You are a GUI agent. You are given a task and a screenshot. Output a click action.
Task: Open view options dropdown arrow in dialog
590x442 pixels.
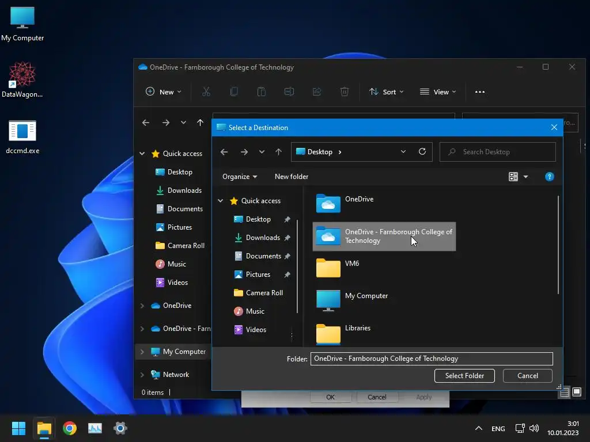525,177
